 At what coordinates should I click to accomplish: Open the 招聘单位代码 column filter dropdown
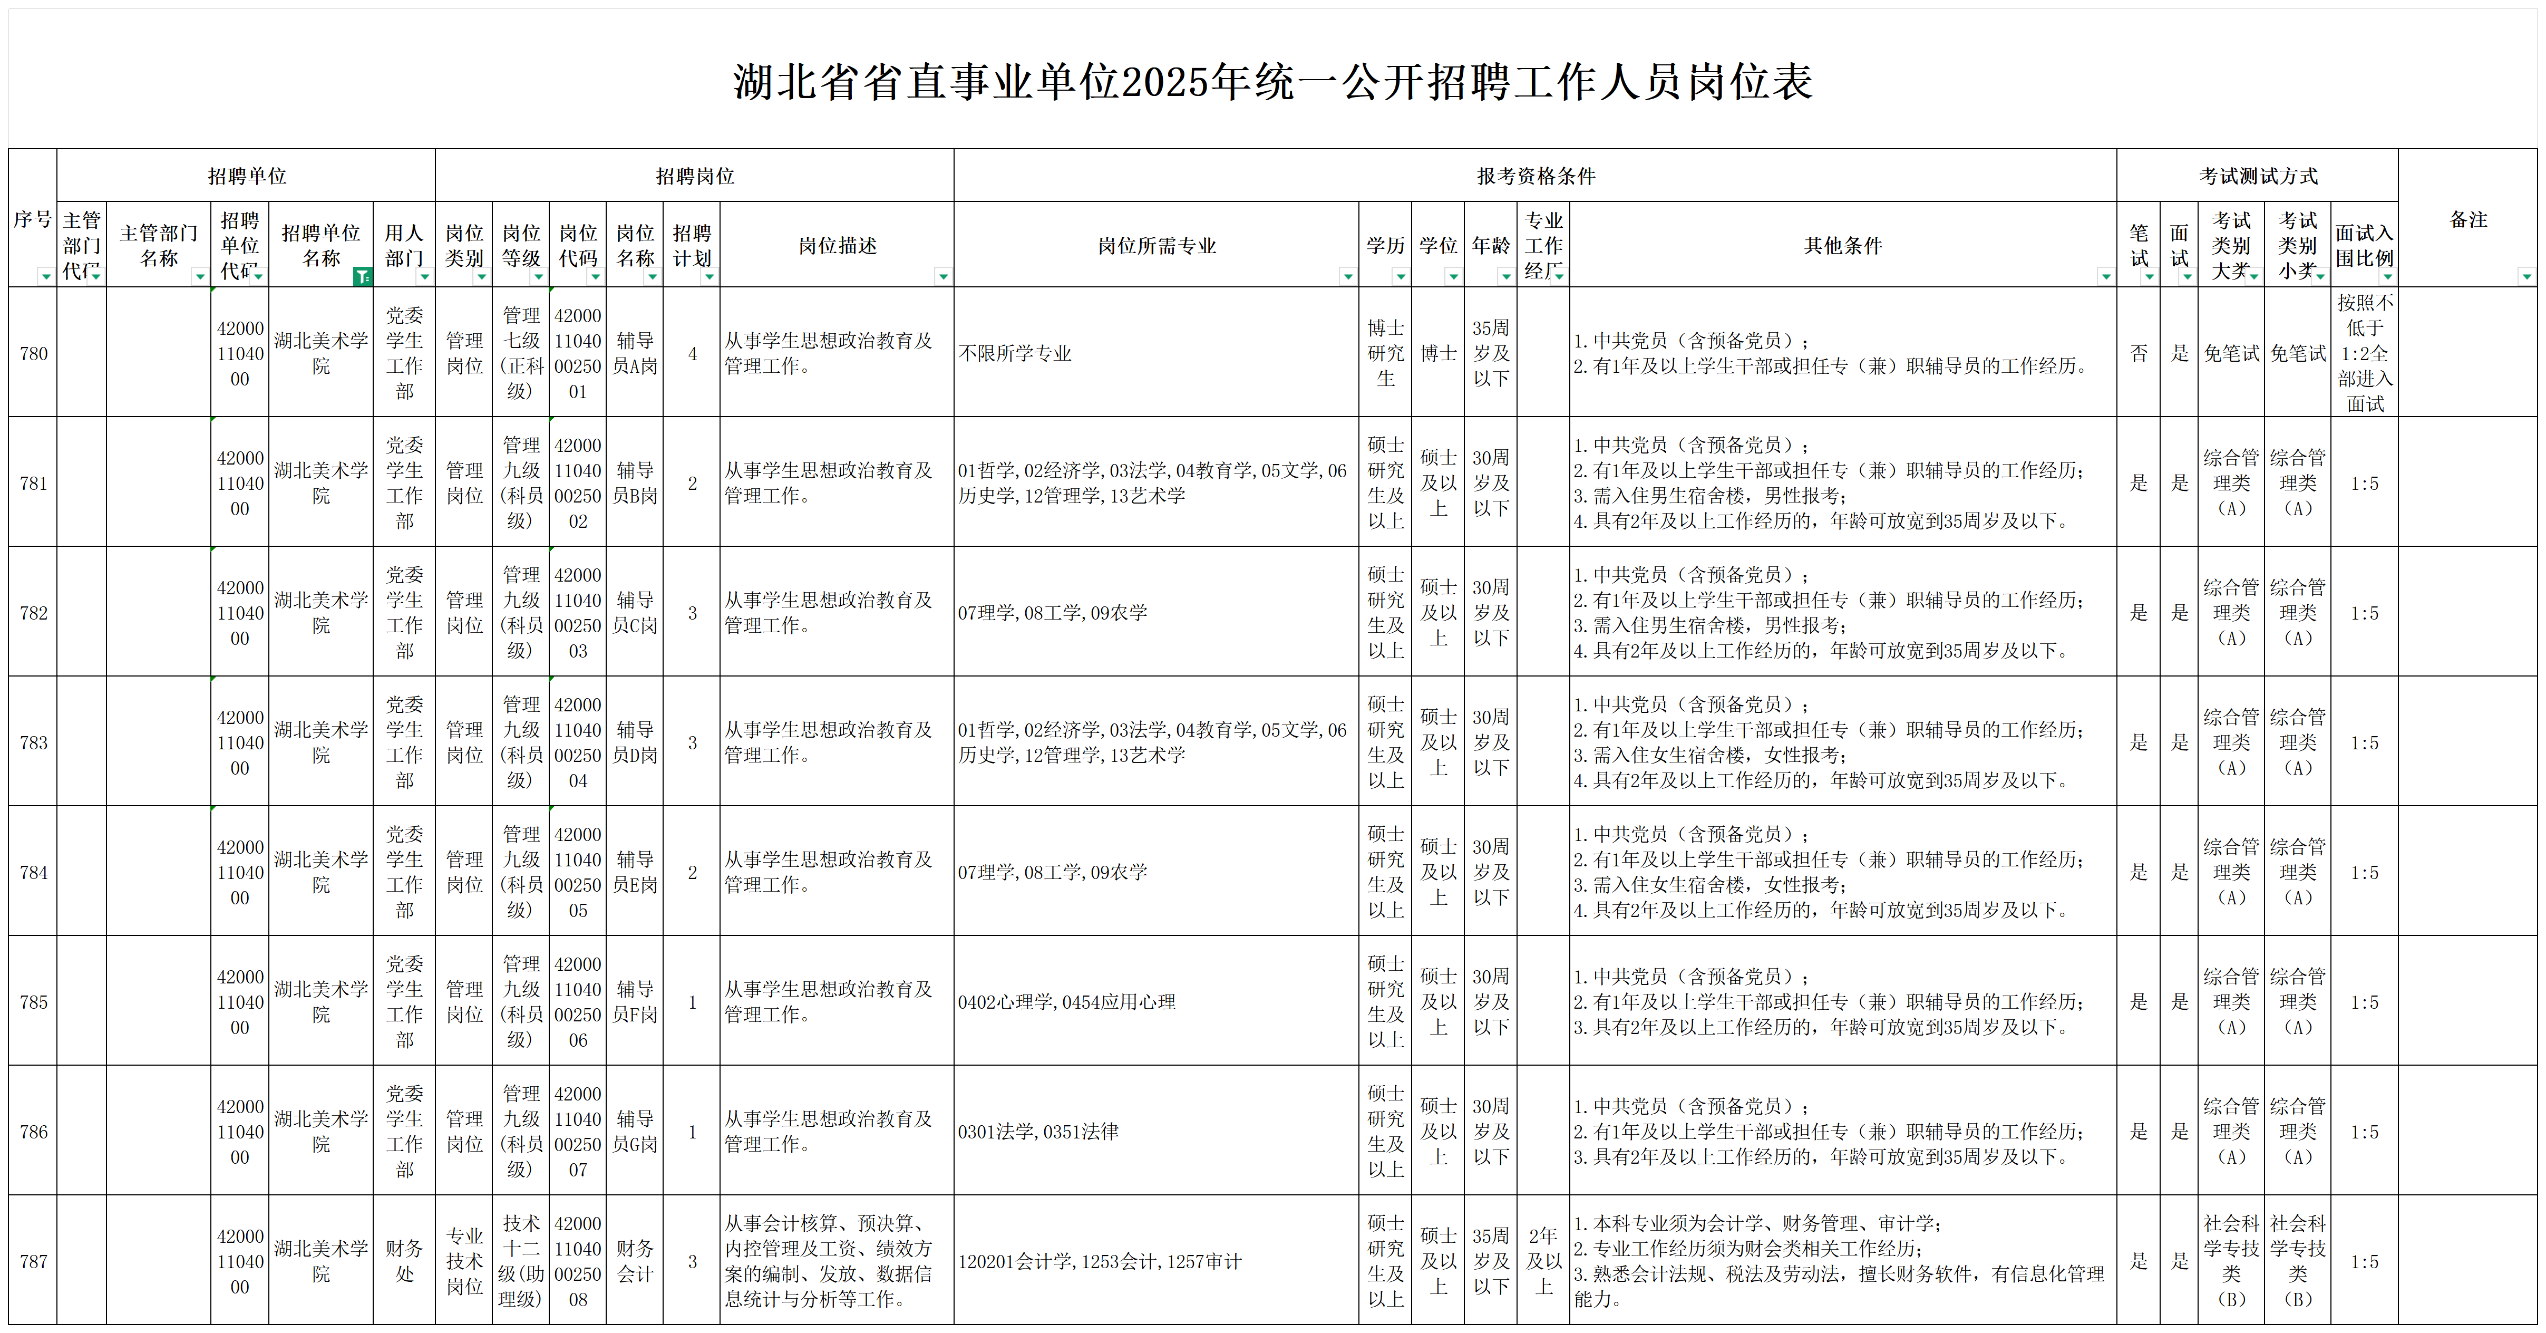point(258,277)
